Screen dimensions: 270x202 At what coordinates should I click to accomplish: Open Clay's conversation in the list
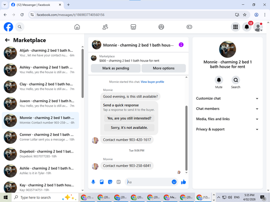(40, 87)
